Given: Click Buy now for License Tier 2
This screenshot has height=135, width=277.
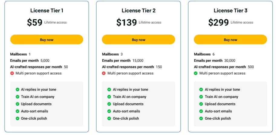Looking at the screenshot, I should coord(138,39).
